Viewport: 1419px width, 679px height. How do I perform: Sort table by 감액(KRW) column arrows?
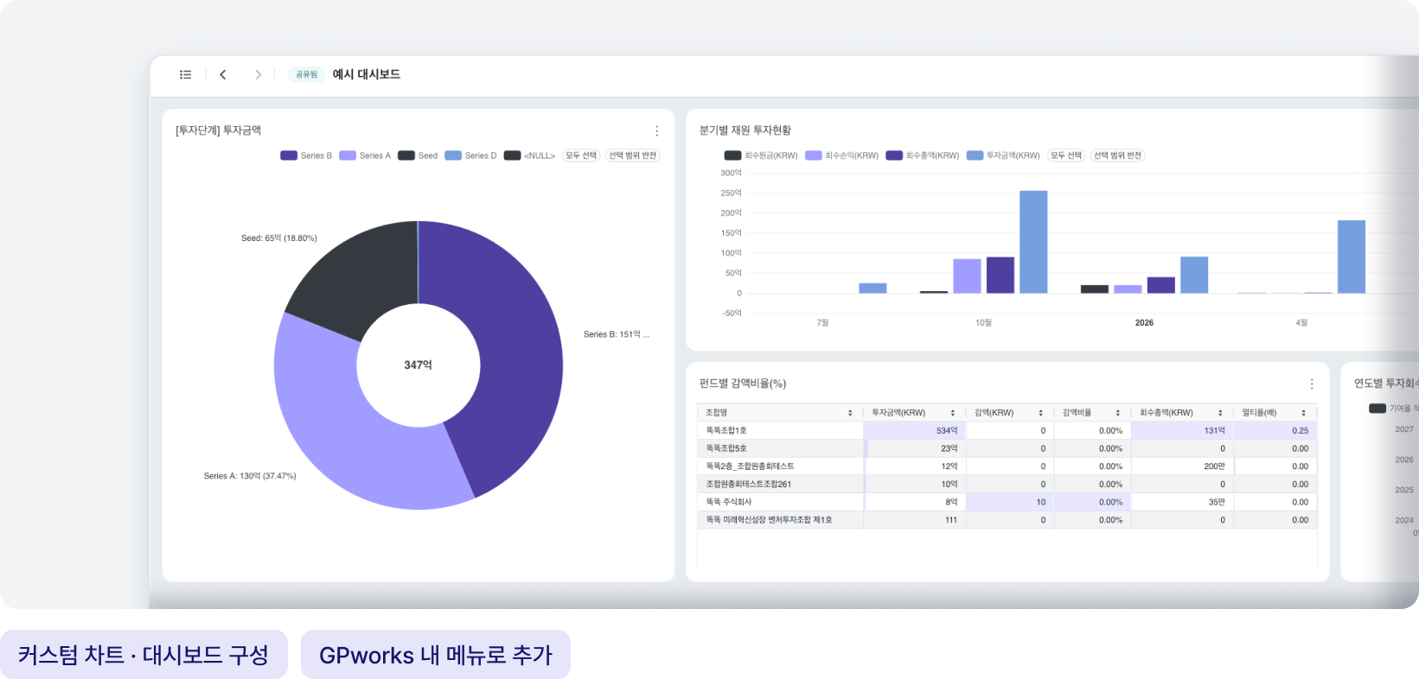pyautogui.click(x=1040, y=413)
